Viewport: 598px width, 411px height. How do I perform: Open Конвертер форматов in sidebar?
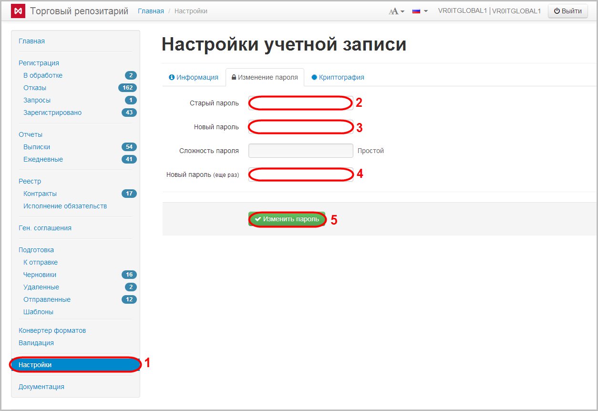52,330
